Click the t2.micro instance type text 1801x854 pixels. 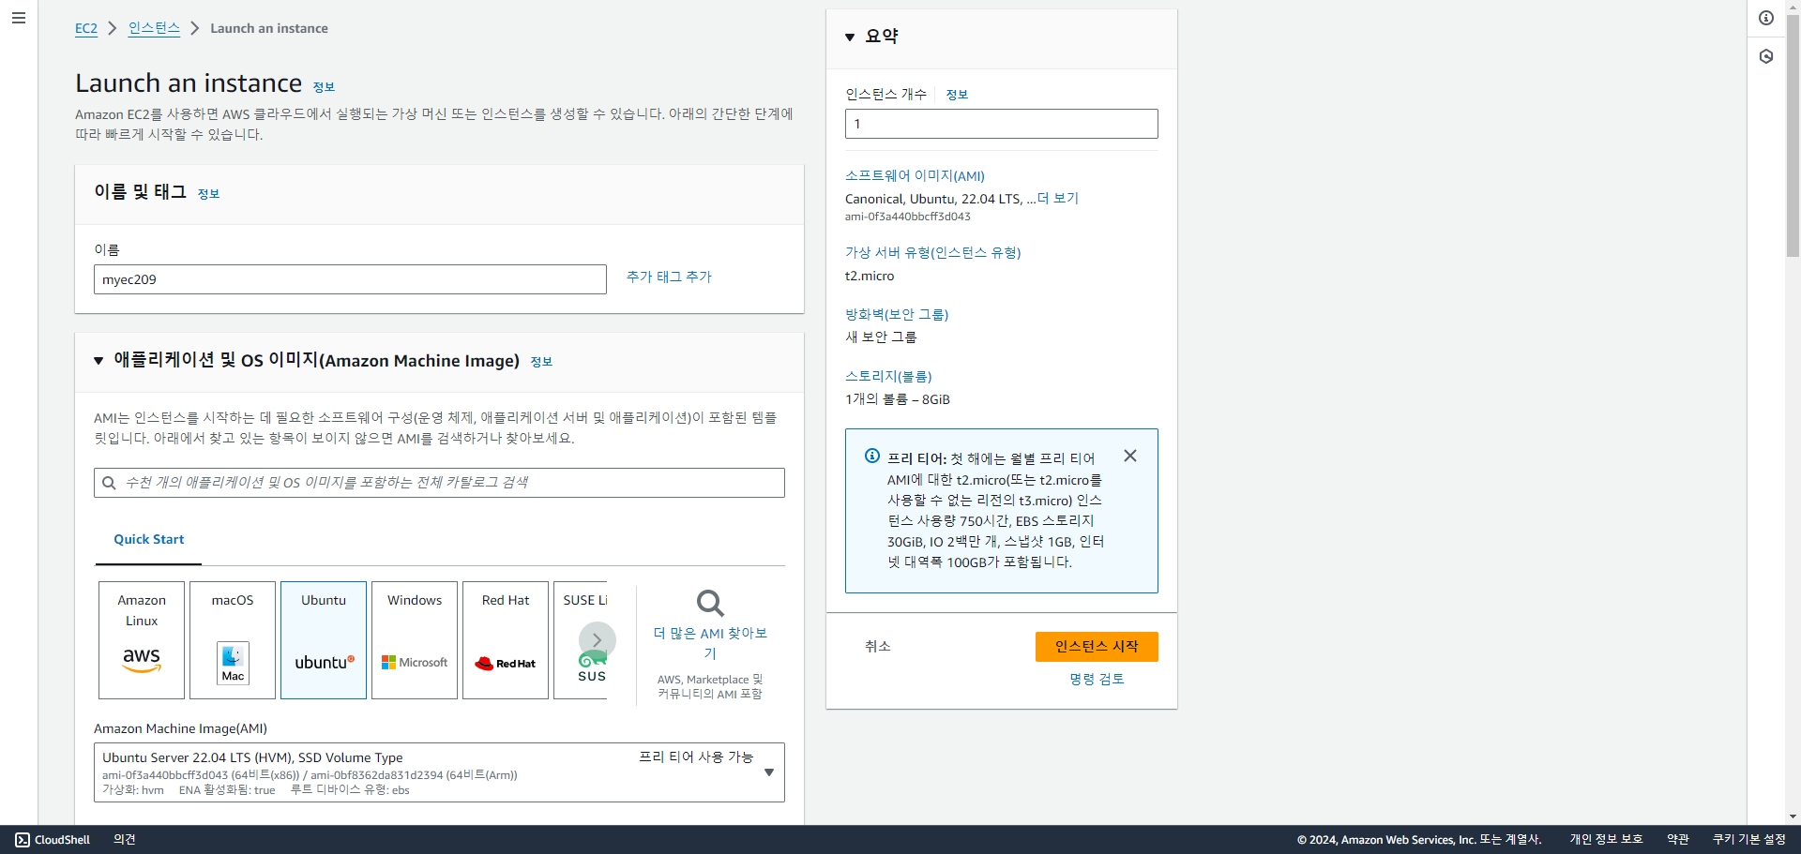coord(870,277)
